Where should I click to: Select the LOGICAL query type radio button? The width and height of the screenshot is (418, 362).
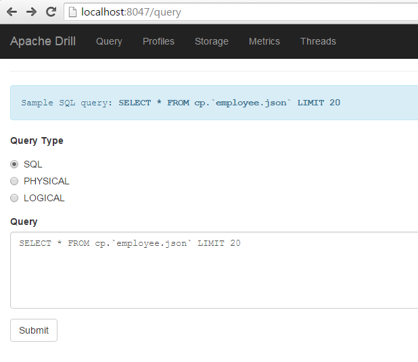pyautogui.click(x=14, y=198)
